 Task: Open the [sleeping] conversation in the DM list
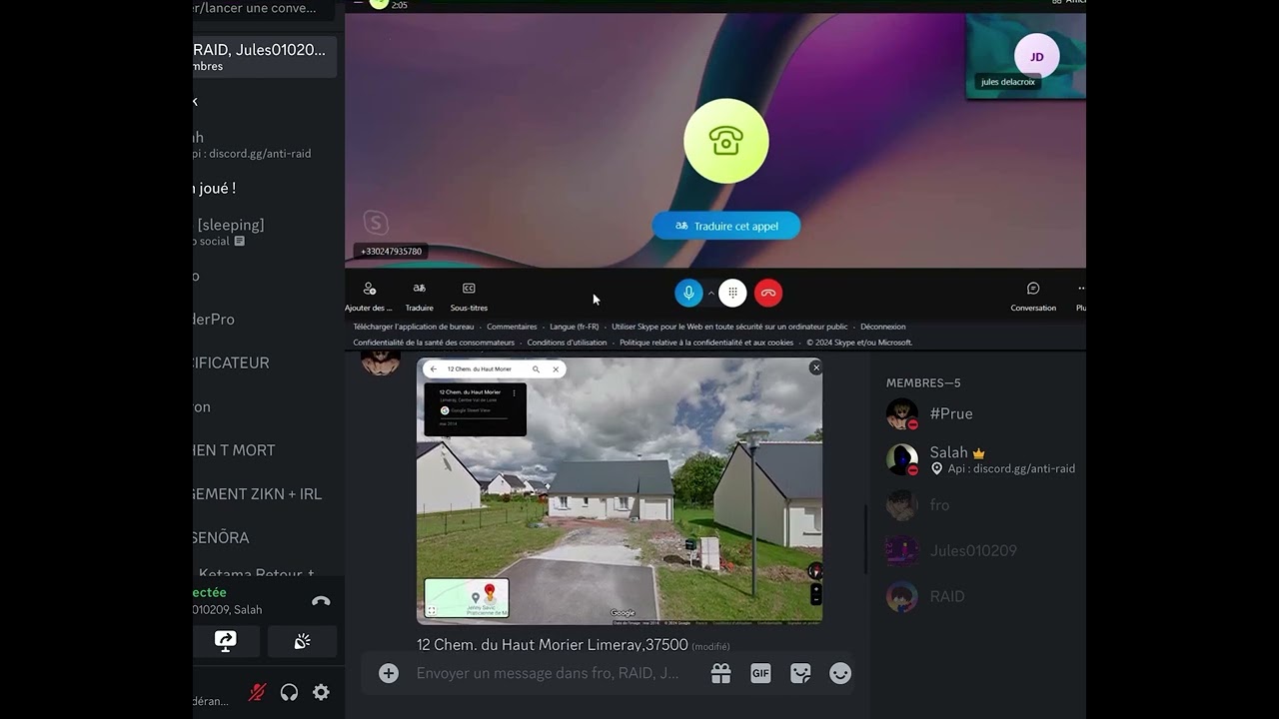[x=265, y=232]
